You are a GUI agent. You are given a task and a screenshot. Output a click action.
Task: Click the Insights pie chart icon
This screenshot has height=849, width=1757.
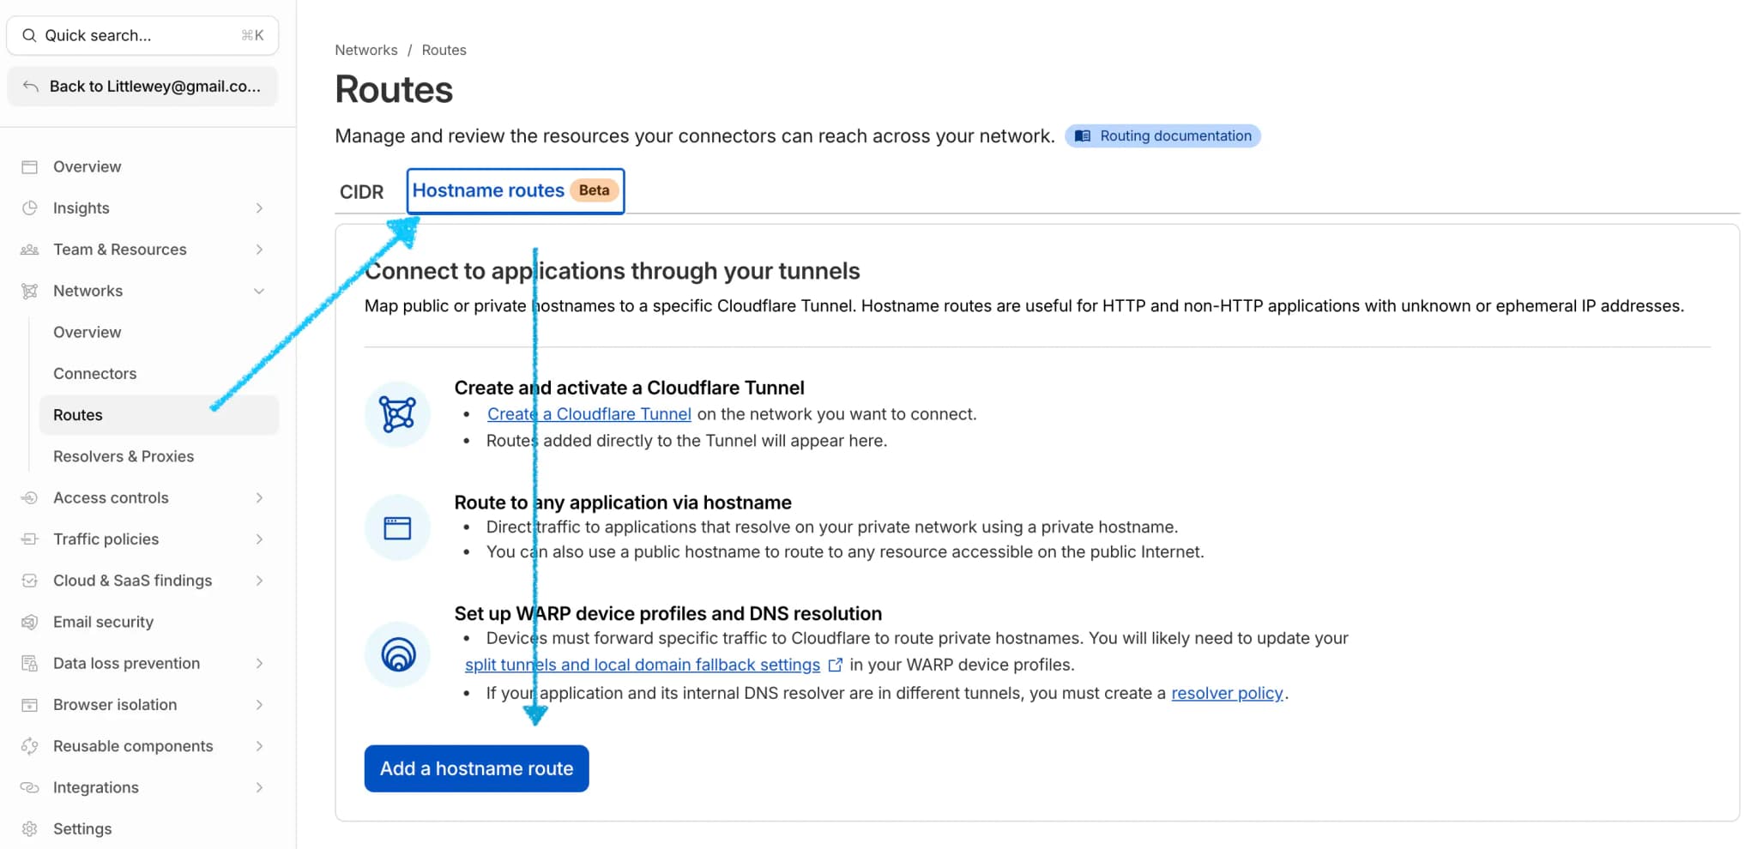point(30,208)
